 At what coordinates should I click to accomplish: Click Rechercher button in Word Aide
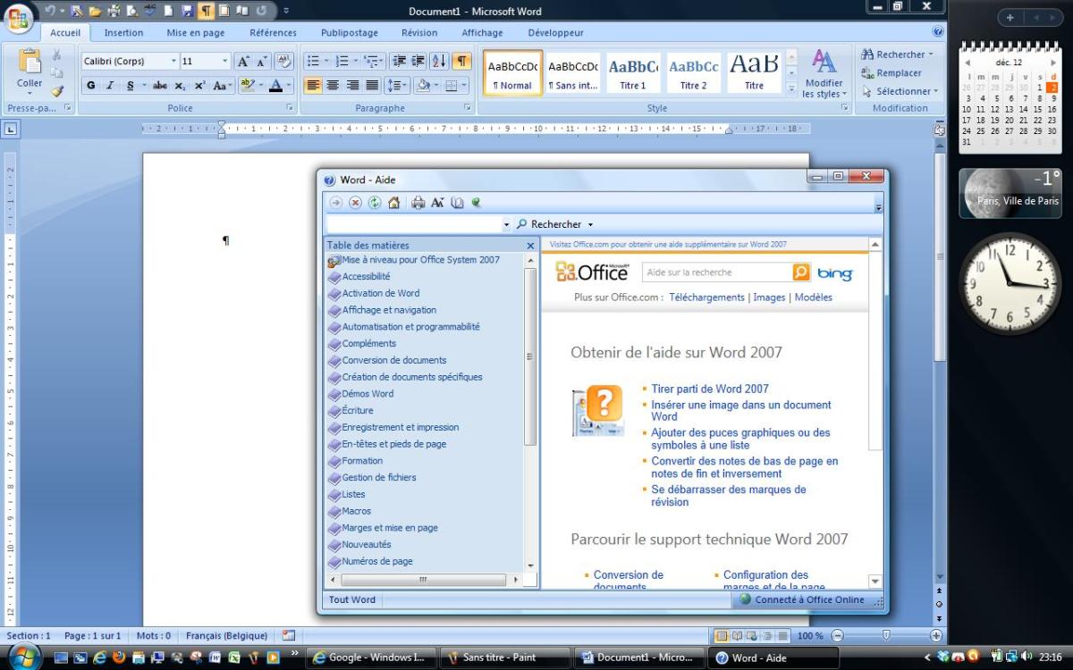[549, 224]
